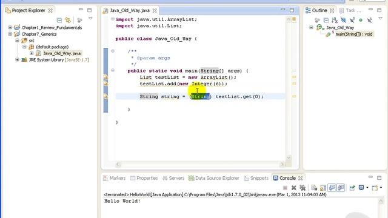Toggle Link with Editor in Project Explorer
Viewport: 388px width, 218px height.
pos(68,20)
